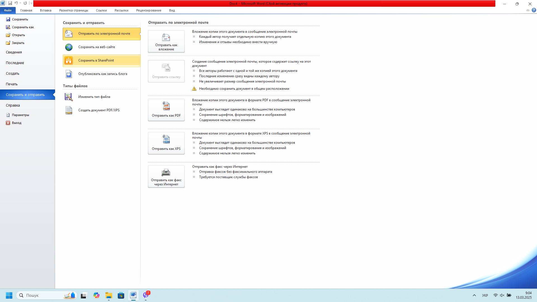Click the change file type icon
537x302 pixels.
(x=69, y=97)
